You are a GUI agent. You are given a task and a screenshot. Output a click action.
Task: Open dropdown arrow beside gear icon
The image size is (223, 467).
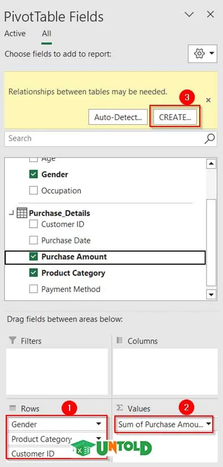point(212,54)
